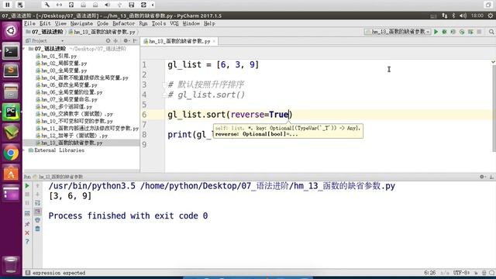Start debugging with the bug icon

click(444, 32)
